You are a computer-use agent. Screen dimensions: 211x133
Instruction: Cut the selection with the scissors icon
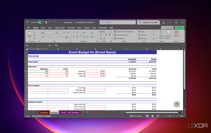tap(34, 32)
